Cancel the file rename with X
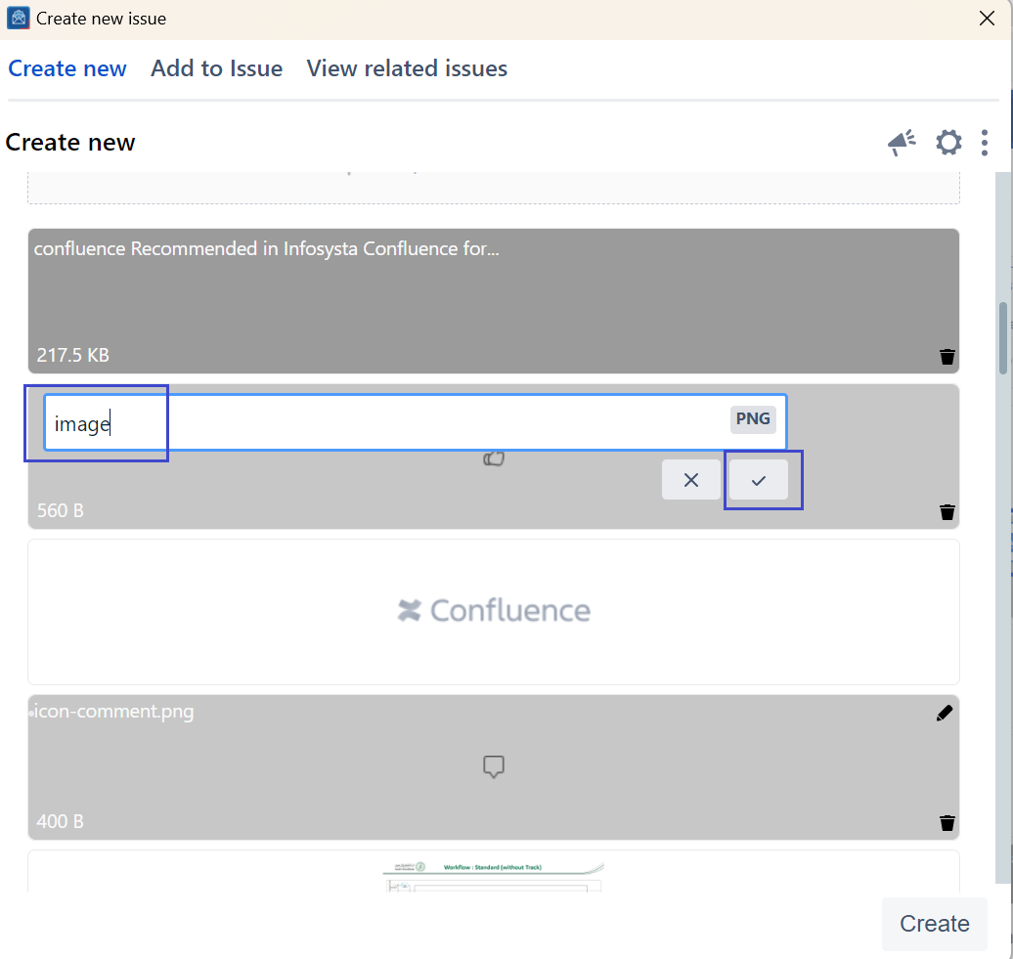The width and height of the screenshot is (1013, 959). click(691, 480)
